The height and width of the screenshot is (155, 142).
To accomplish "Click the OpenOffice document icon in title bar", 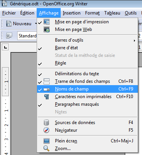I will pos(4,3).
